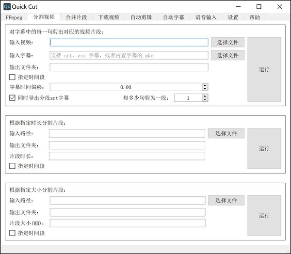Decrease 字幕时间偏移 with the down arrow
Screen dimensions: 291x254
tap(205, 89)
